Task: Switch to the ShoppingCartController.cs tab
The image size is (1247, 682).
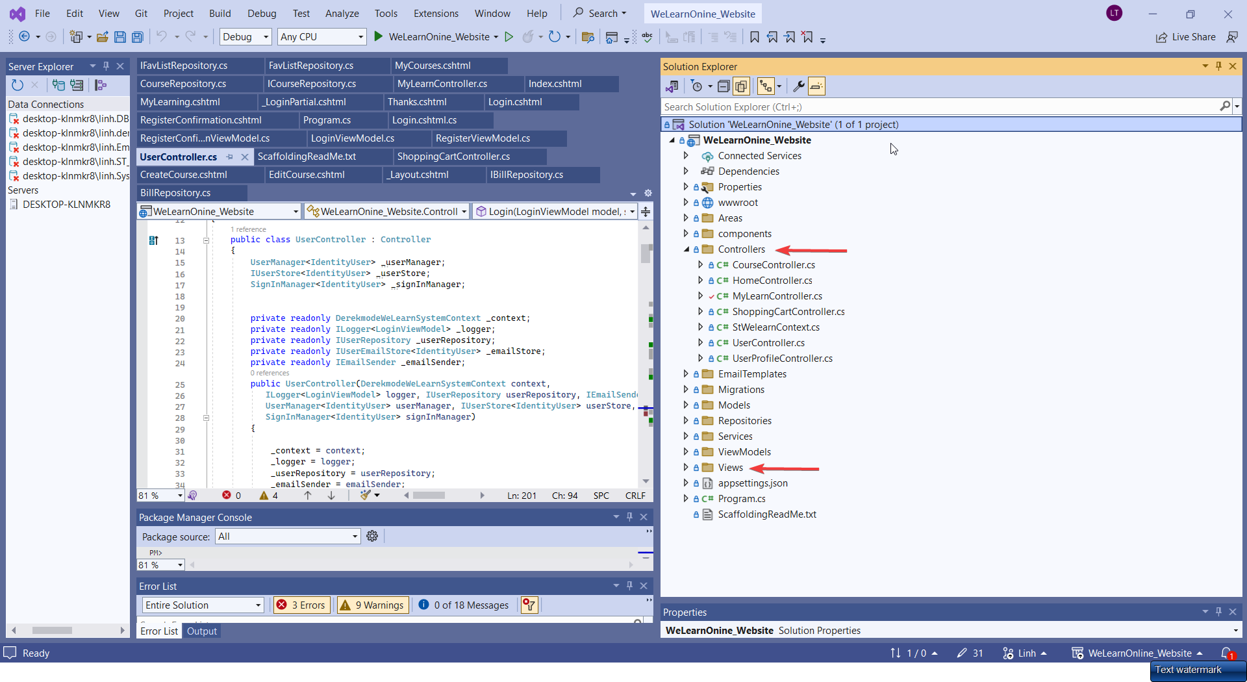Action: coord(453,157)
